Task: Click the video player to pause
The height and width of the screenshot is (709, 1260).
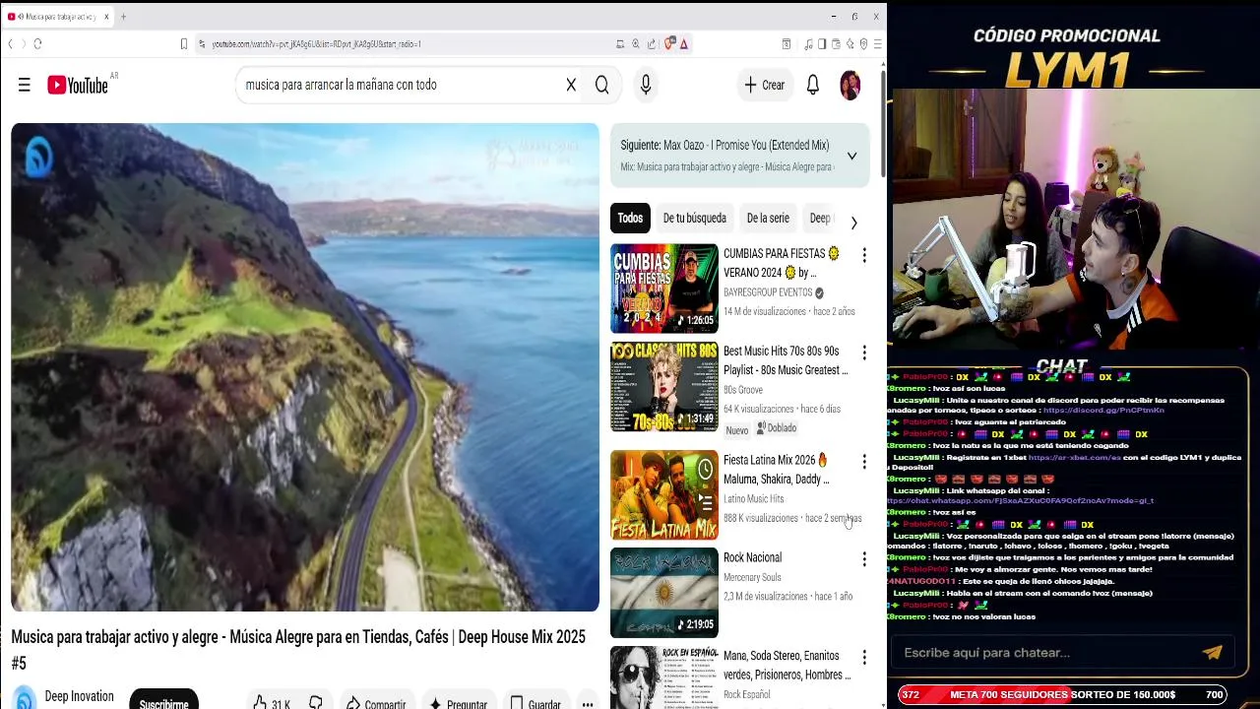Action: click(305, 367)
